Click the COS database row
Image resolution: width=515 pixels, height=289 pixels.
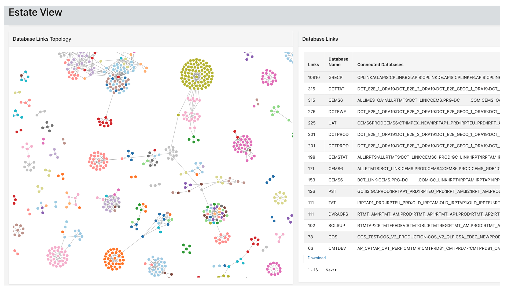(x=333, y=237)
